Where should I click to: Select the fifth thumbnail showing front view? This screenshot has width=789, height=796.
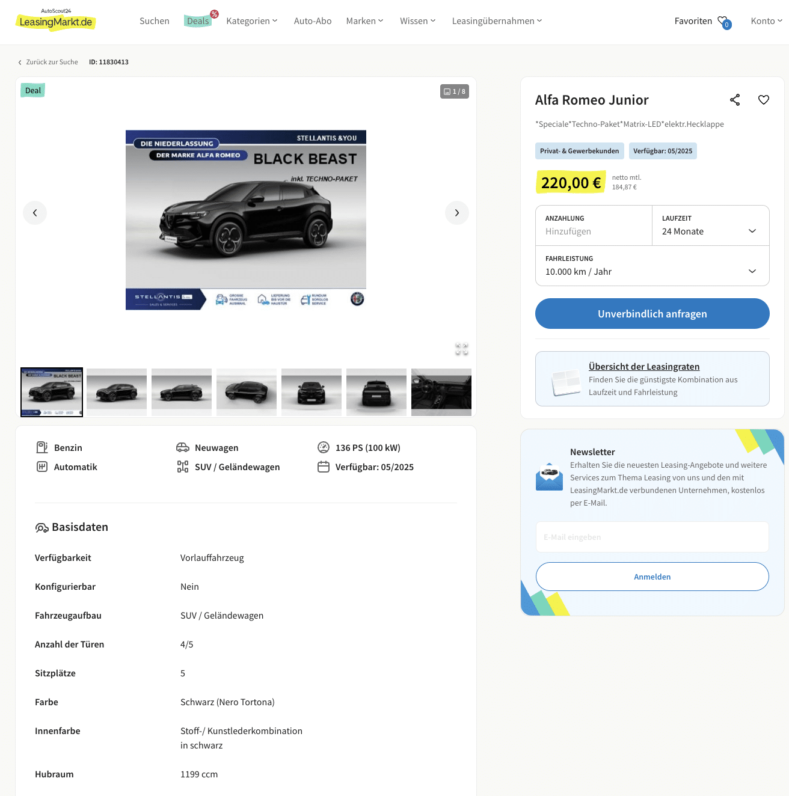coord(312,392)
